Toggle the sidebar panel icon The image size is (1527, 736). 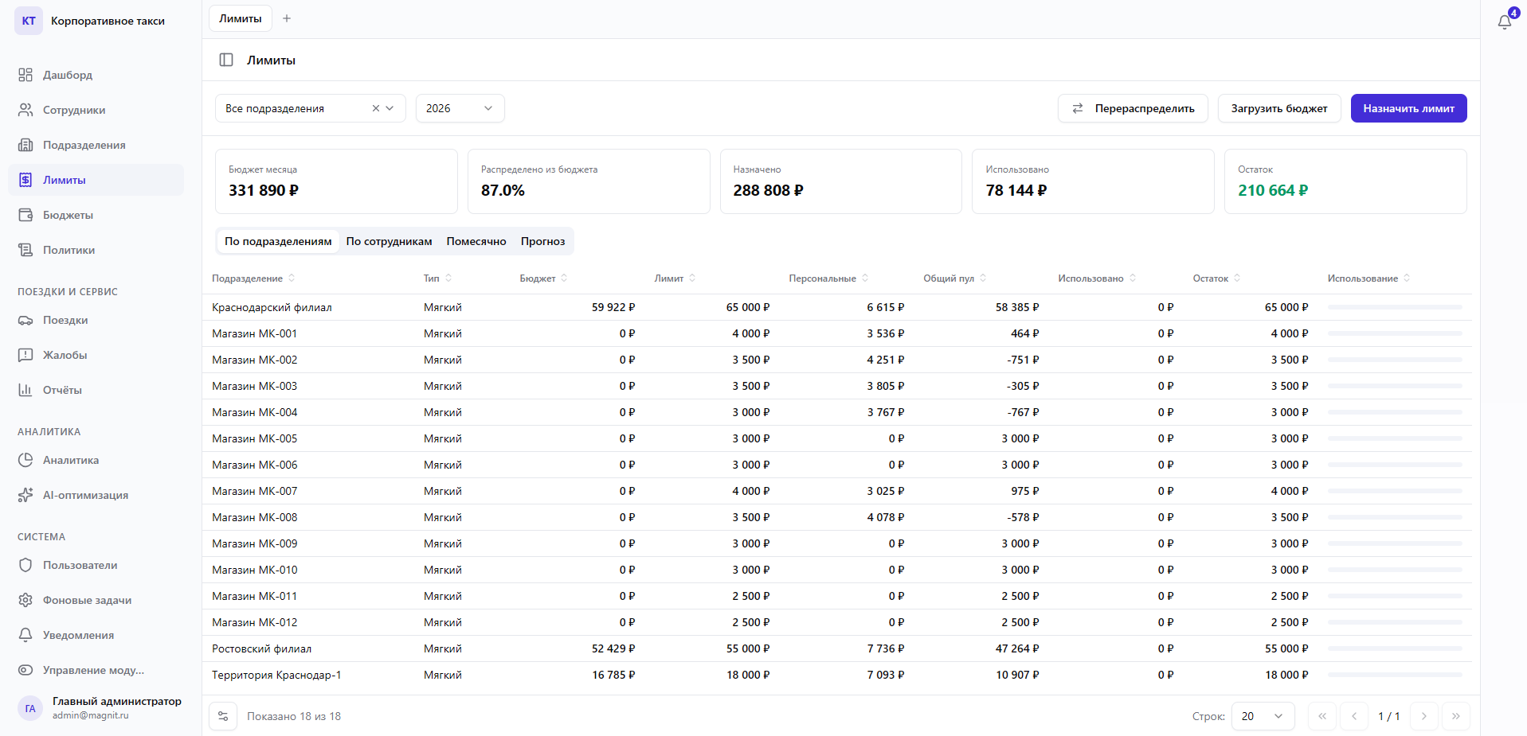(x=226, y=60)
